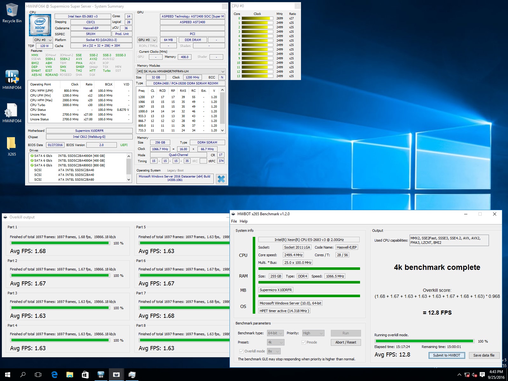
Task: Click the '= 12.8 FPS' overkill result text
Action: click(x=437, y=313)
